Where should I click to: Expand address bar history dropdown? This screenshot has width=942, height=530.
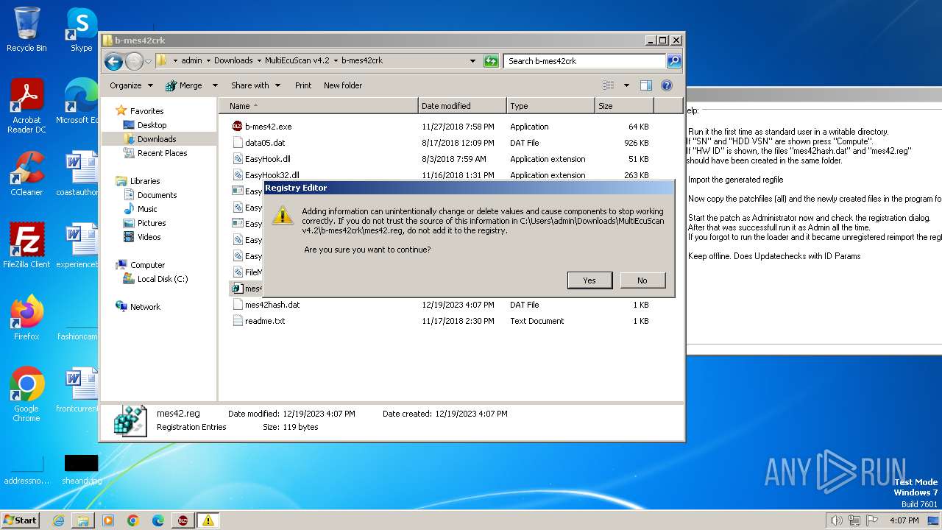pos(472,61)
